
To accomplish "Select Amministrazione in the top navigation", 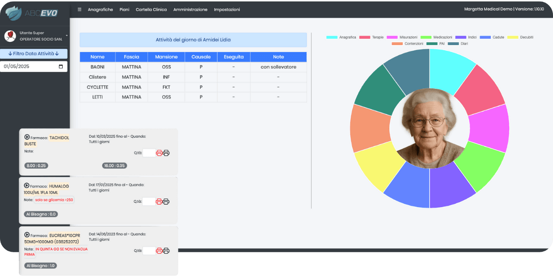I will click(x=190, y=10).
